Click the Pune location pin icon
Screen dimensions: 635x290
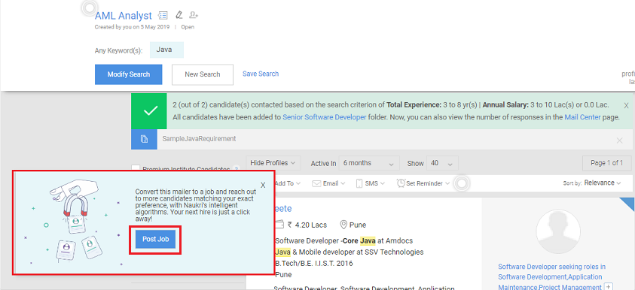[x=343, y=225]
